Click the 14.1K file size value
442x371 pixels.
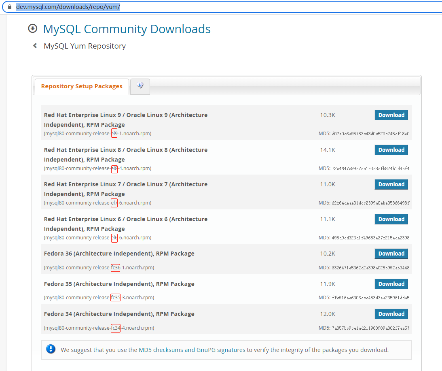click(x=328, y=150)
